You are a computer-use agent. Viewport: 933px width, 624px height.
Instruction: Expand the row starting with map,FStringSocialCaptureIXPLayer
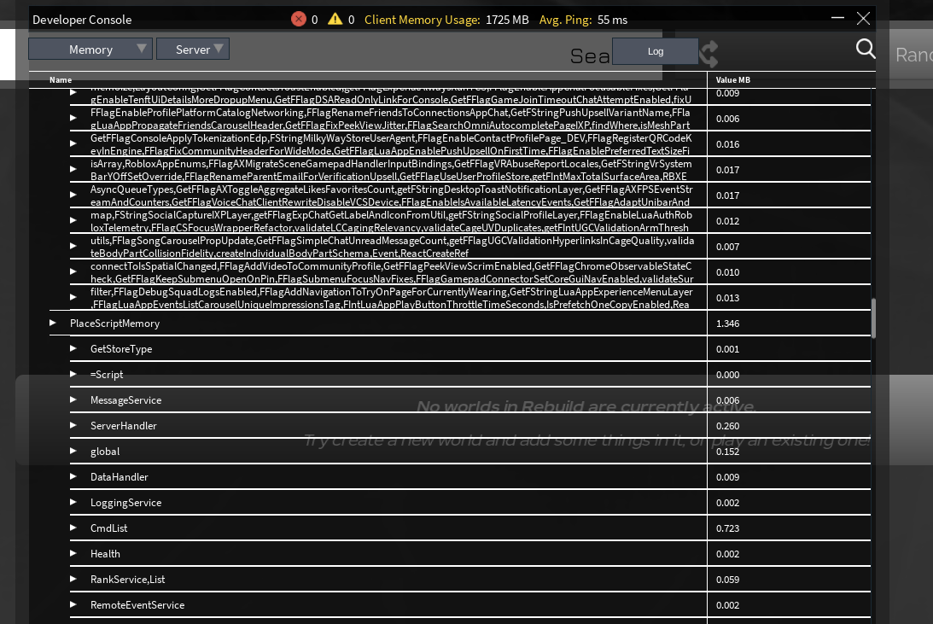click(73, 221)
